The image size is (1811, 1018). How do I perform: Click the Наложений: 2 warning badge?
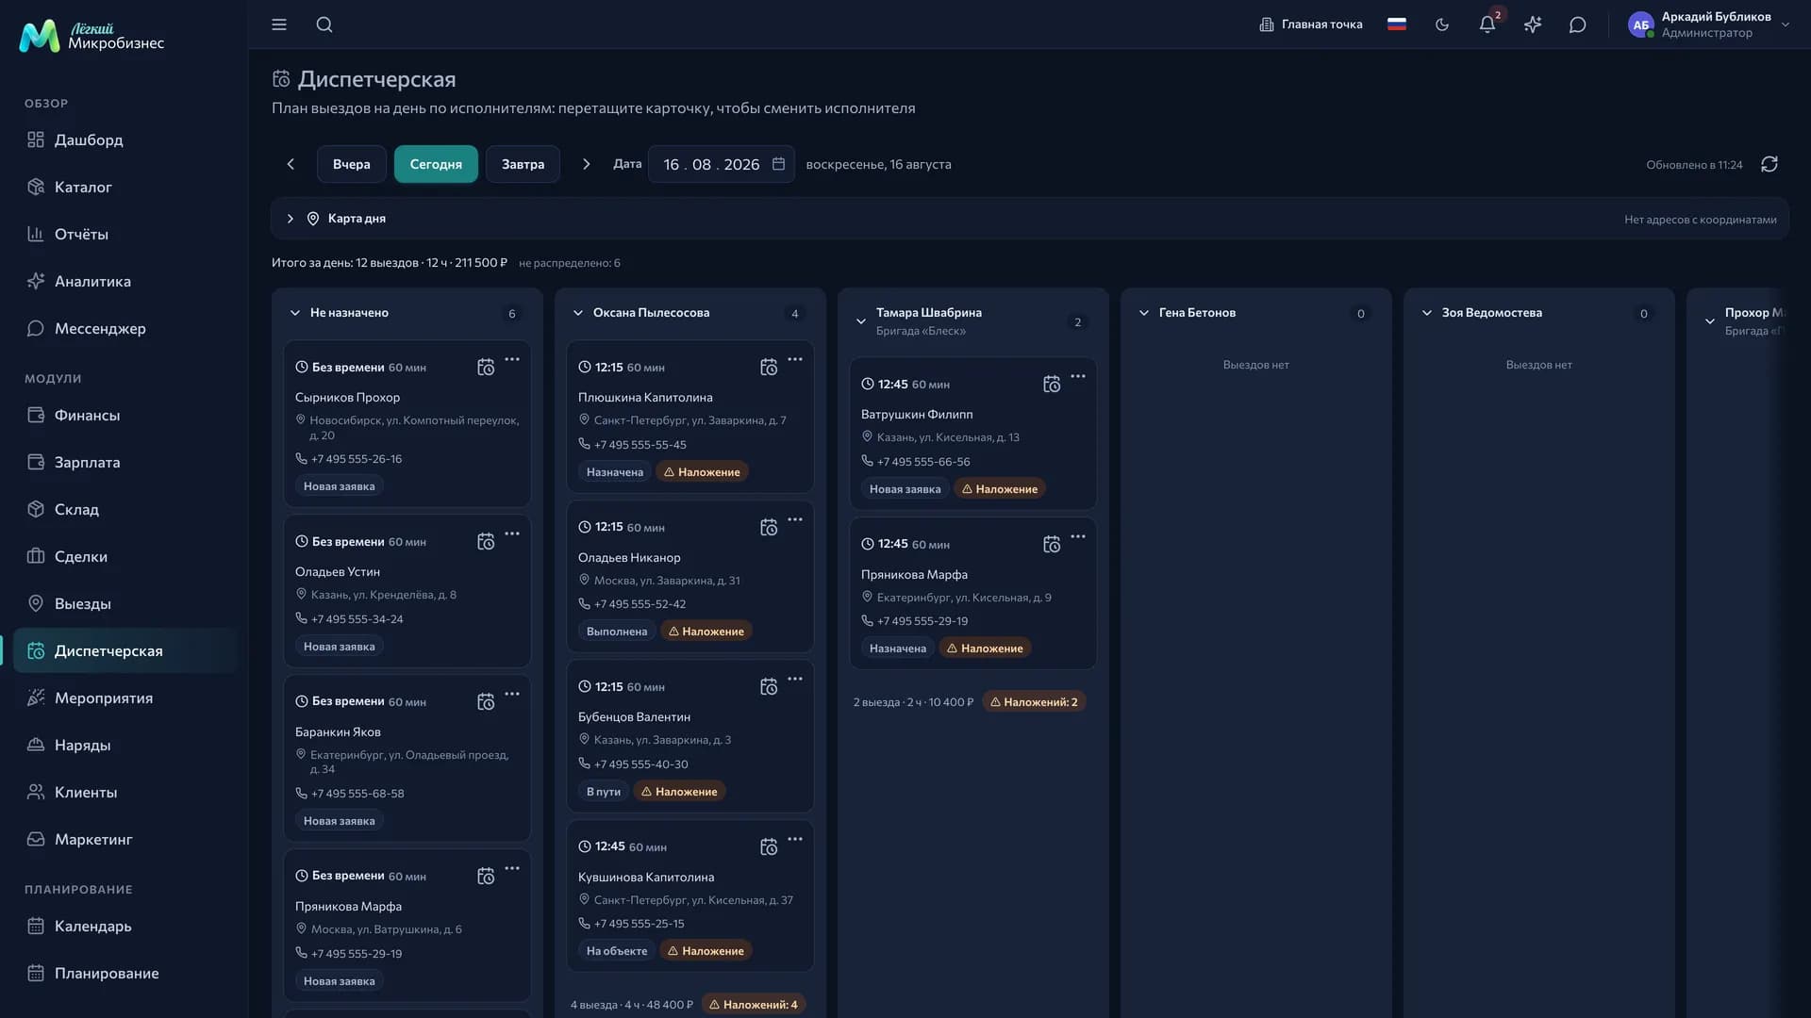click(1034, 702)
